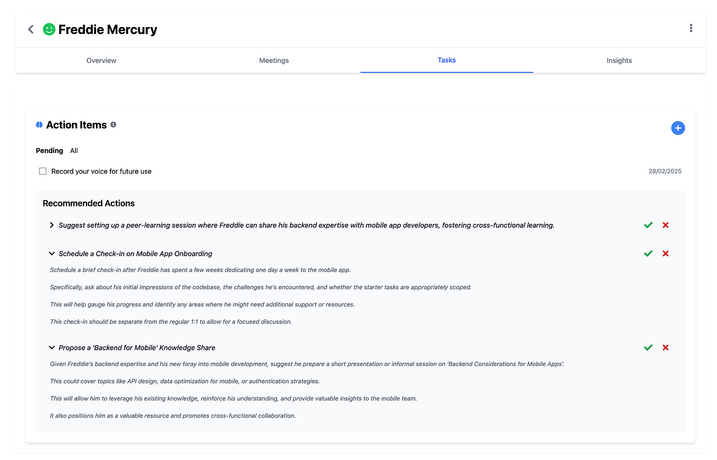Viewport: 717px width, 460px height.
Task: Click the green smiley face icon
Action: point(49,30)
